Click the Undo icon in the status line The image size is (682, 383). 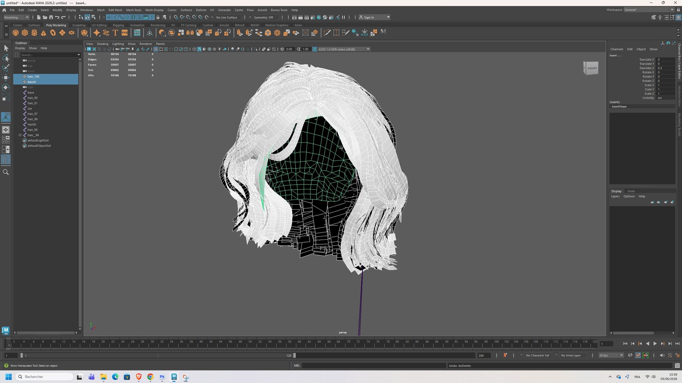(x=57, y=17)
